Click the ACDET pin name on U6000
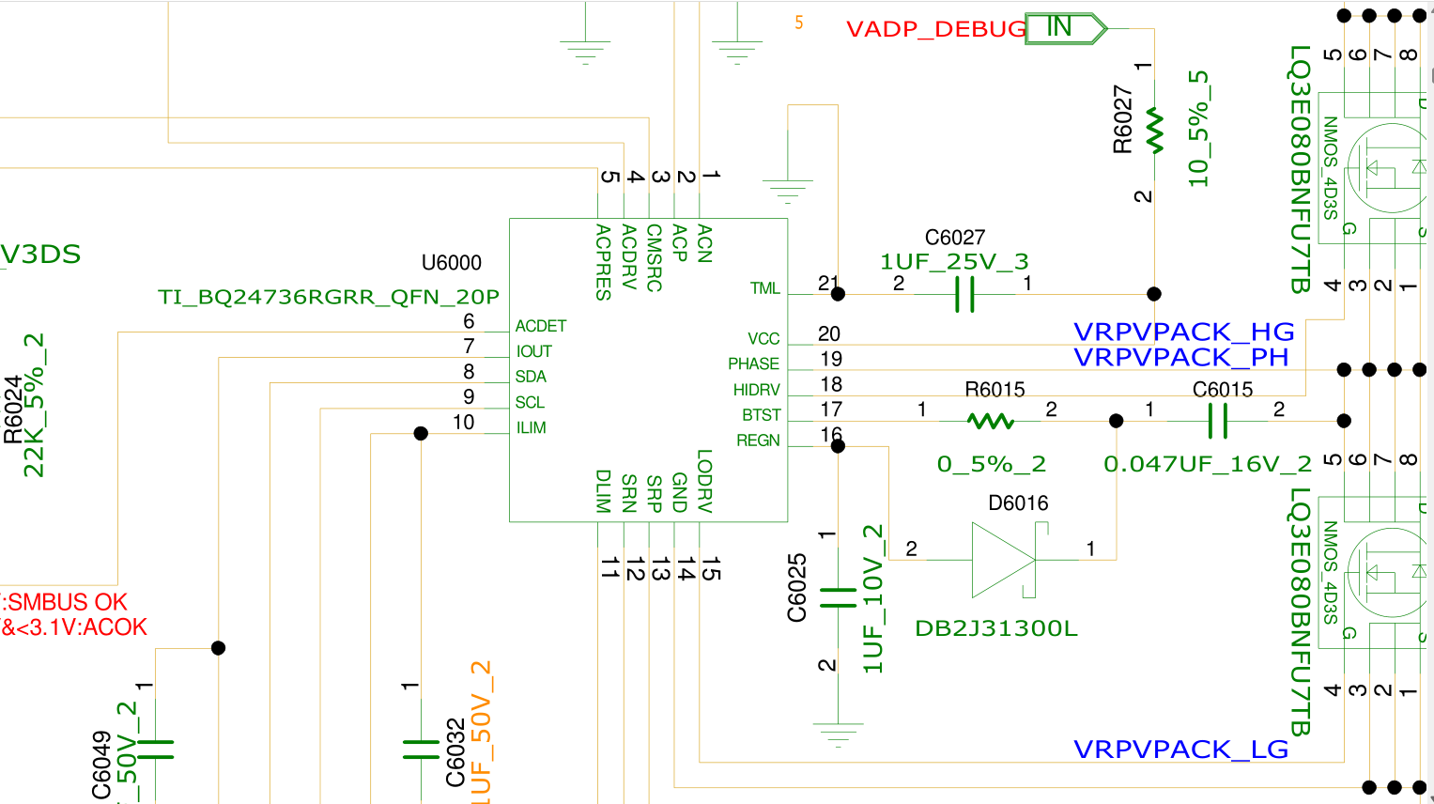Image resolution: width=1434 pixels, height=804 pixels. (x=541, y=326)
